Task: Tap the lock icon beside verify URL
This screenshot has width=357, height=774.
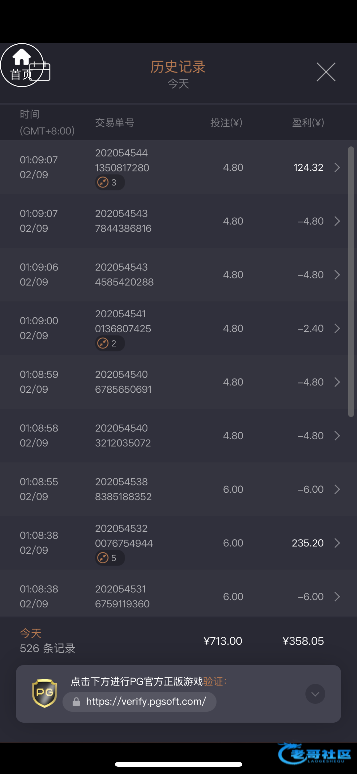Action: click(x=76, y=702)
